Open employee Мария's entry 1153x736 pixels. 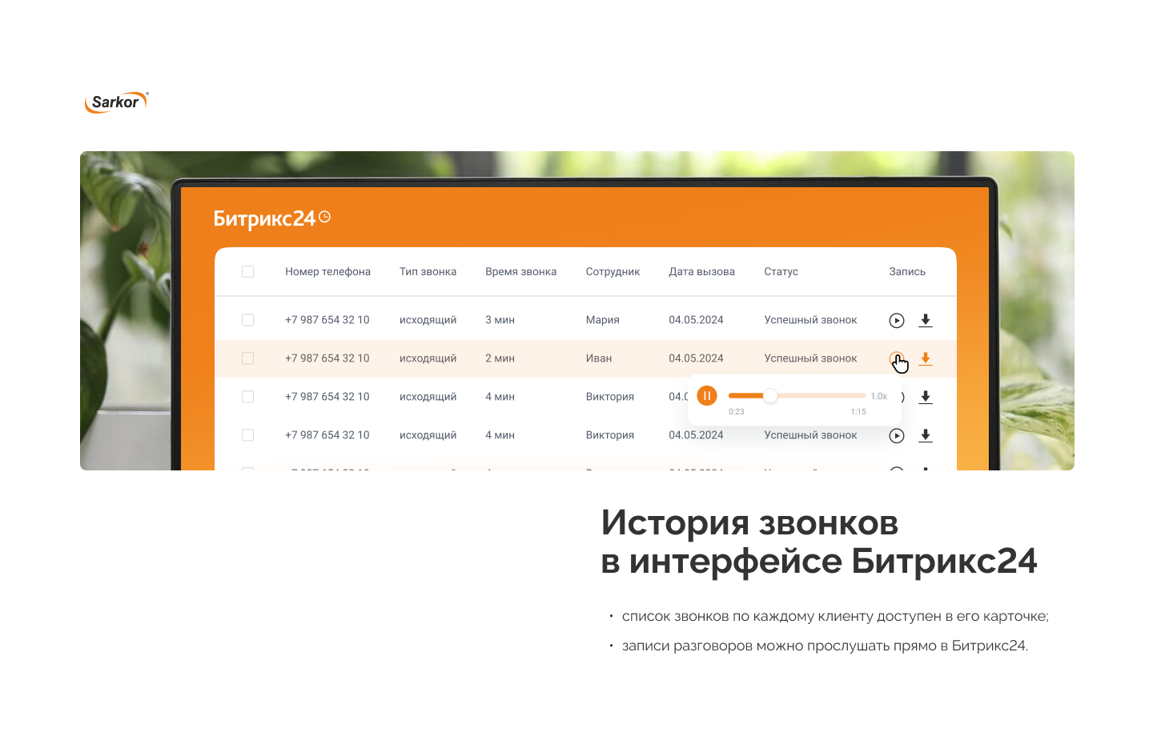tap(602, 320)
